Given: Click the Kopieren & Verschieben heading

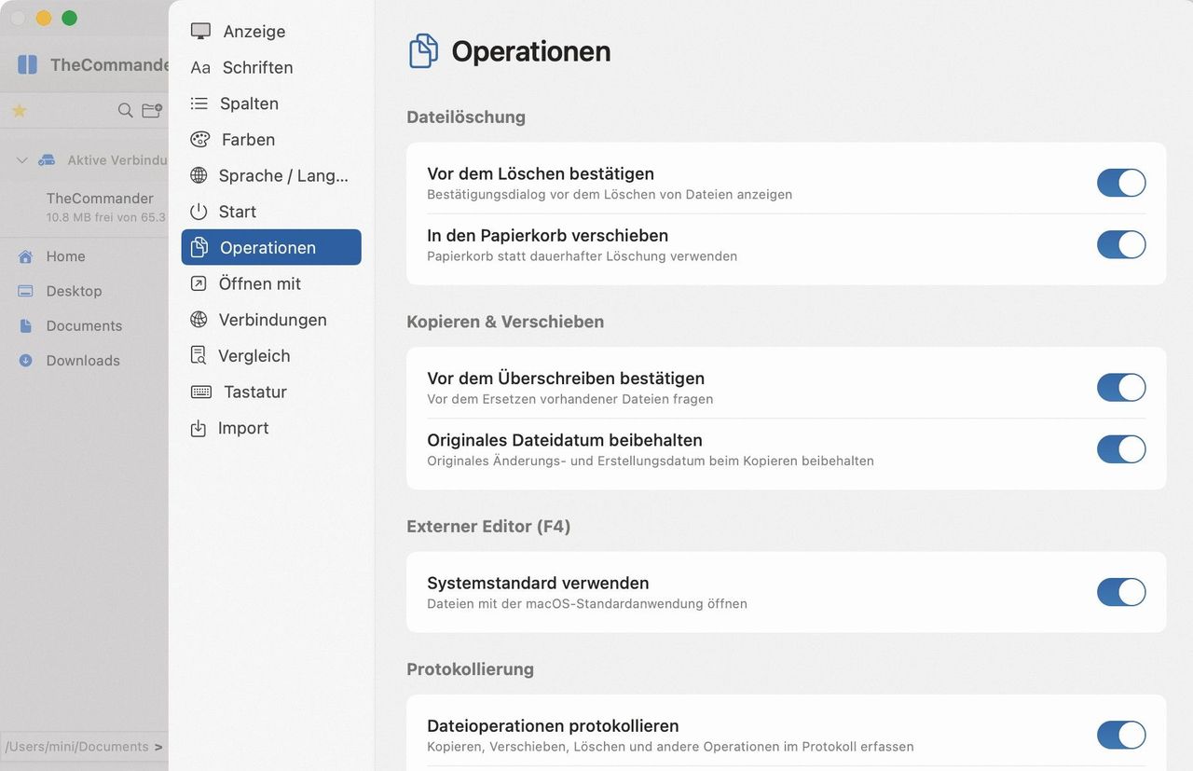Looking at the screenshot, I should 505,322.
